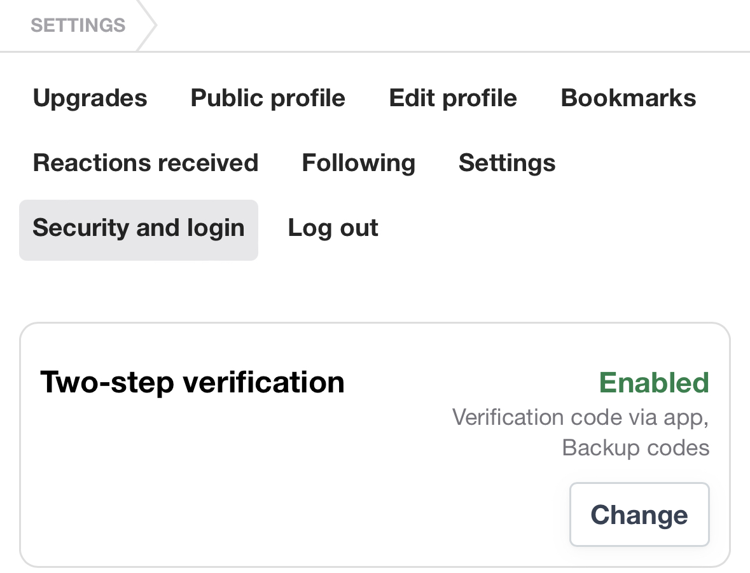
Task: Open the Bookmarks tab
Action: pos(628,98)
